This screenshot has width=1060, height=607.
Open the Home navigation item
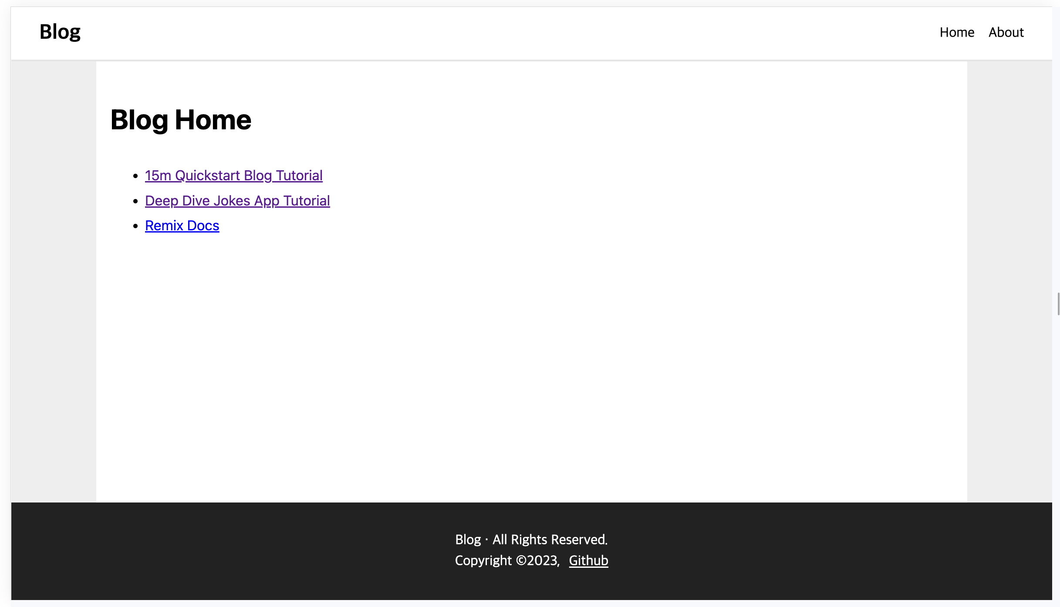point(956,32)
